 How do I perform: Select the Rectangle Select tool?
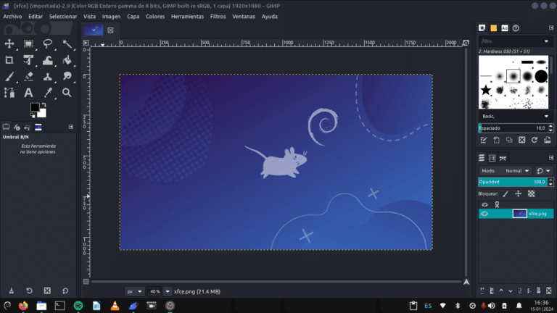(x=28, y=43)
